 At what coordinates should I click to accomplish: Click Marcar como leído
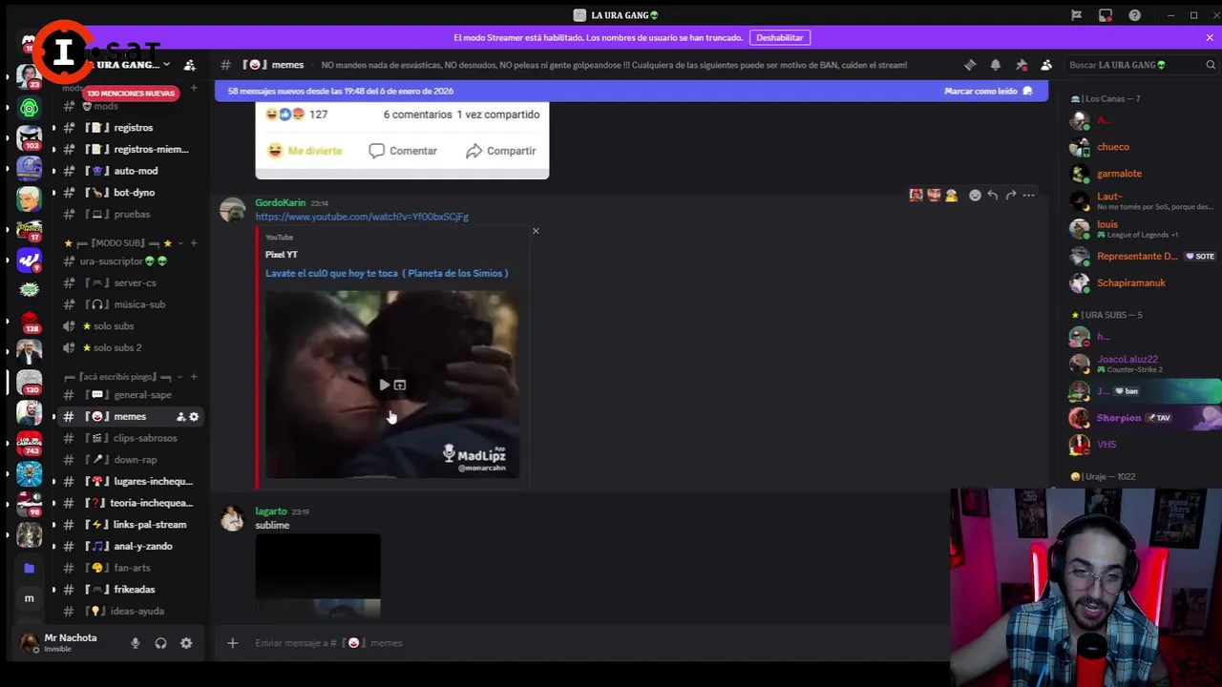tap(988, 91)
